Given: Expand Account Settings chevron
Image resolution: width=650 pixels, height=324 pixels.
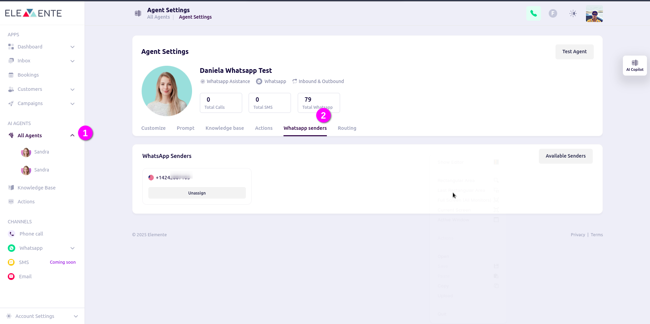Looking at the screenshot, I should click(76, 316).
